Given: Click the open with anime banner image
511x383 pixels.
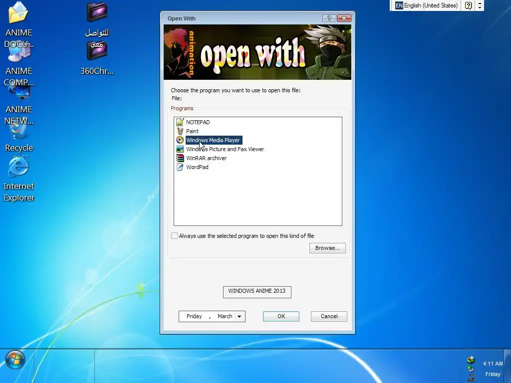Looking at the screenshot, I should 257,52.
